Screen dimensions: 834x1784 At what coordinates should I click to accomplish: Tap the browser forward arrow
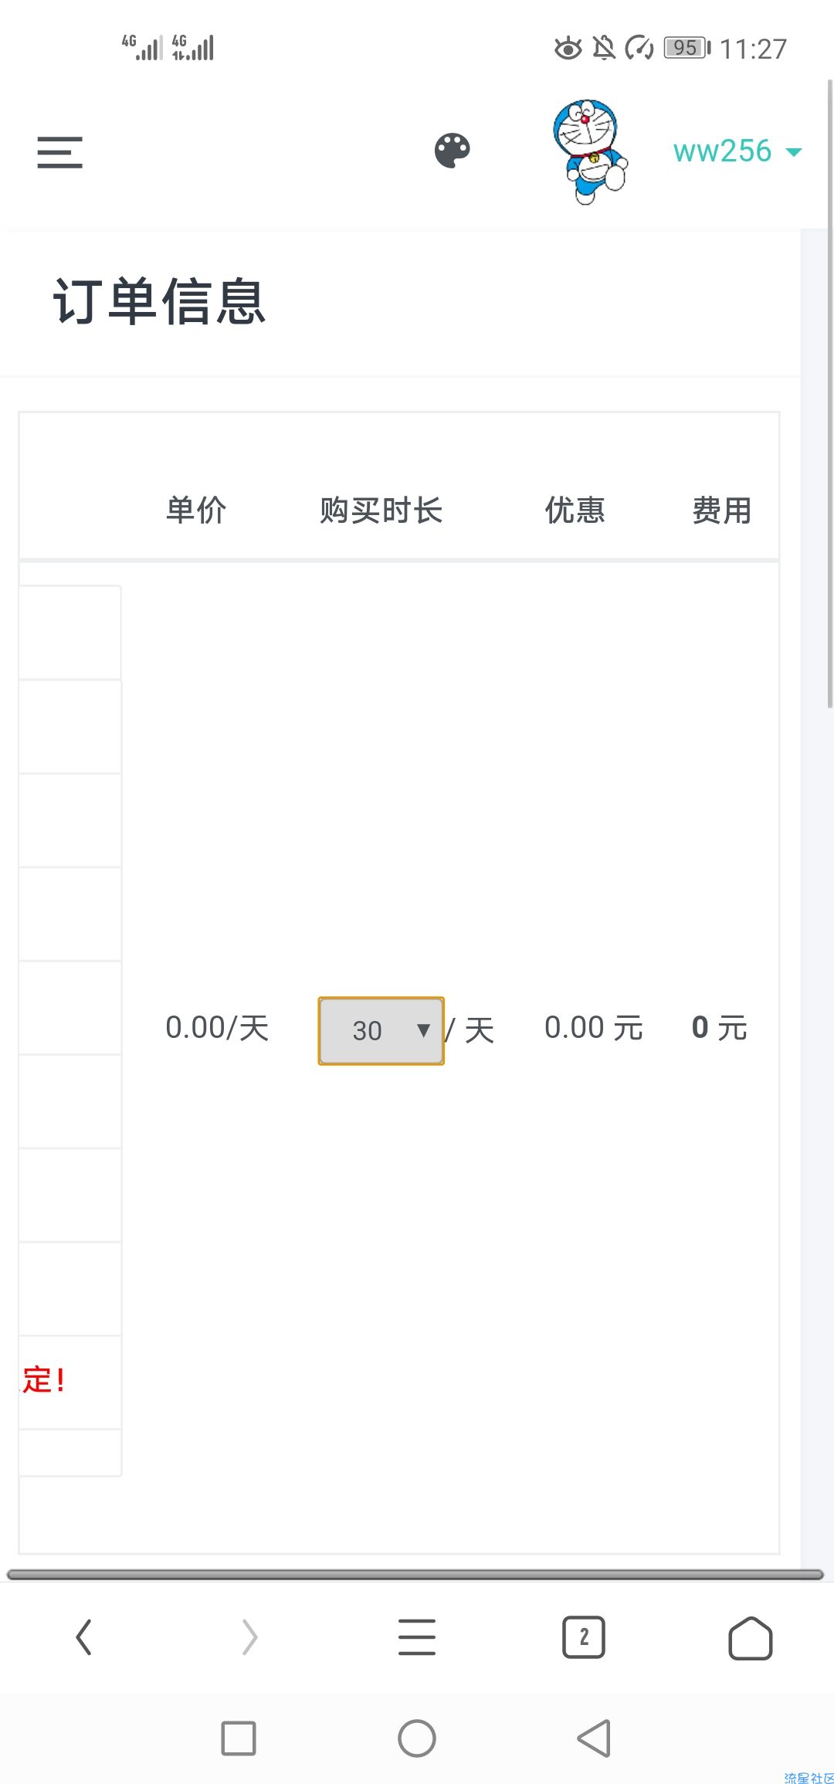click(249, 1637)
